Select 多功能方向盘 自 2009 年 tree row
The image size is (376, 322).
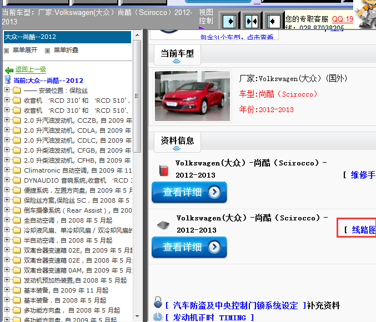(70, 319)
